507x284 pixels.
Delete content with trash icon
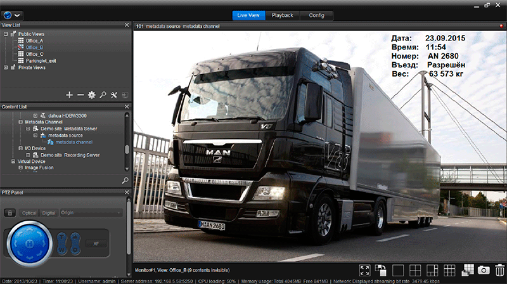[x=499, y=270]
